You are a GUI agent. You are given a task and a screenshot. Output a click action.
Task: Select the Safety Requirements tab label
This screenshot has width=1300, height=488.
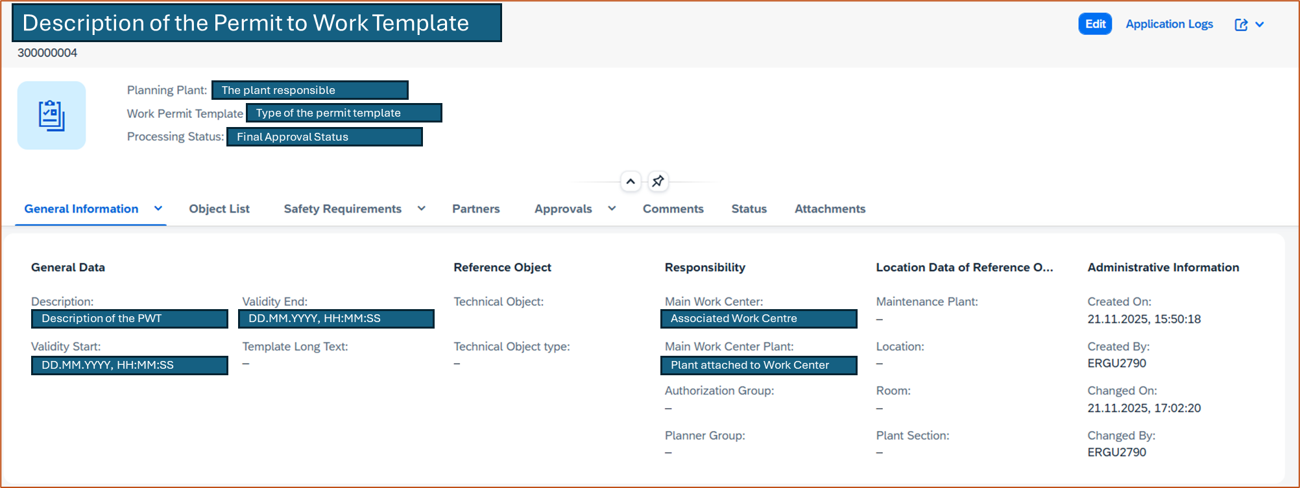343,209
